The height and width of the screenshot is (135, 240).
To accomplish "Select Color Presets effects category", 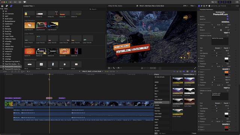I will pyautogui.click(x=158, y=99).
